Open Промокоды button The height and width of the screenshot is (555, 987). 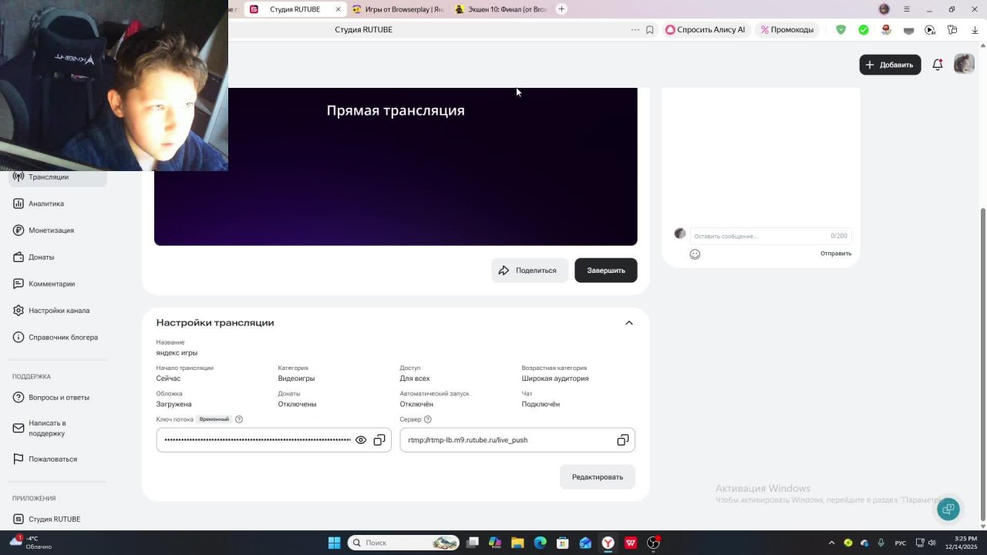click(x=787, y=30)
